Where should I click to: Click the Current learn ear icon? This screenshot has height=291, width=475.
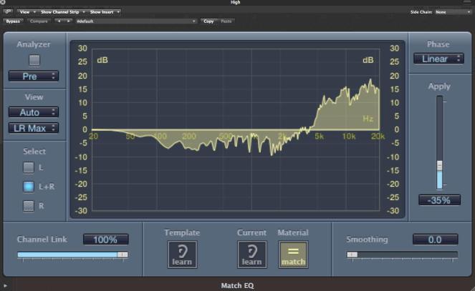[251, 254]
